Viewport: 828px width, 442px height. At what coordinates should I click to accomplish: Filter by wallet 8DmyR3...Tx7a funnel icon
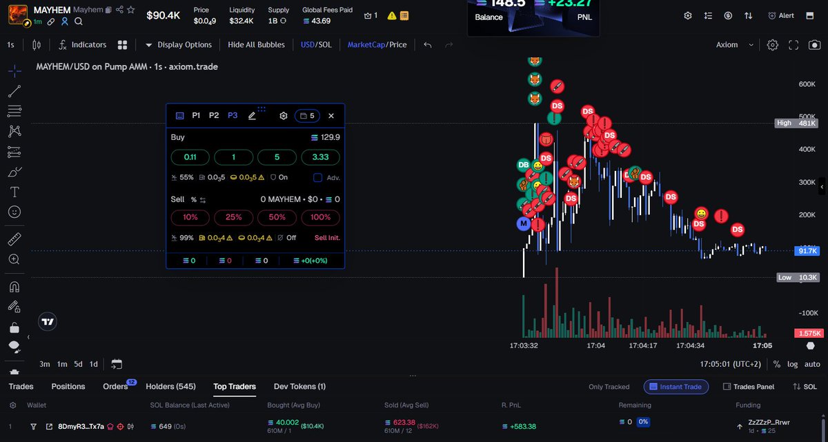pos(33,427)
